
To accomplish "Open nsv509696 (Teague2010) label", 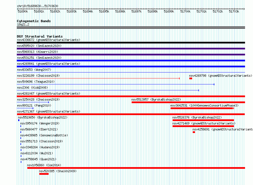I will pyautogui.click(x=36, y=82).
